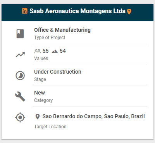Click the Under Construction stage text
155x143 pixels.
tap(58, 72)
